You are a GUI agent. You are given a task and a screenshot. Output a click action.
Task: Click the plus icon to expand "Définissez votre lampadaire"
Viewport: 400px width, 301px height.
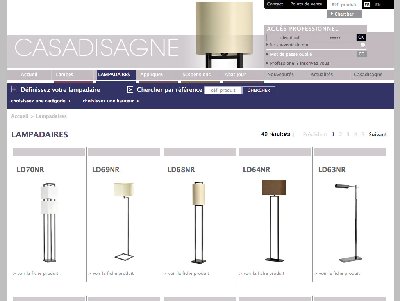click(x=14, y=89)
